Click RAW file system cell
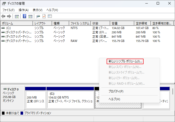 point(74,41)
